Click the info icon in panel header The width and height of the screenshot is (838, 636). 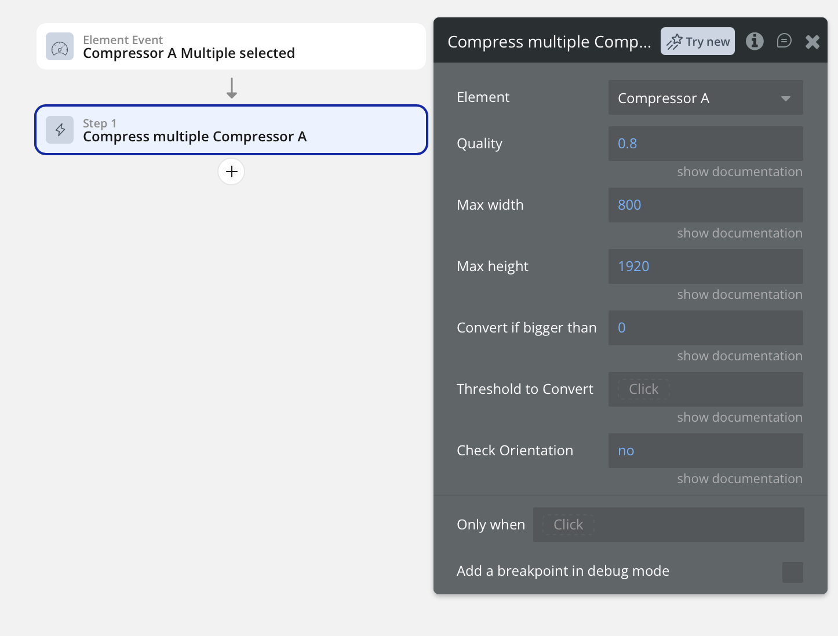click(754, 41)
